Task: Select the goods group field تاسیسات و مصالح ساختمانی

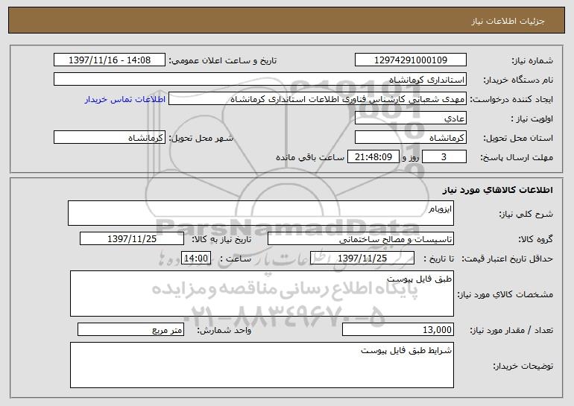Action: click(x=361, y=239)
